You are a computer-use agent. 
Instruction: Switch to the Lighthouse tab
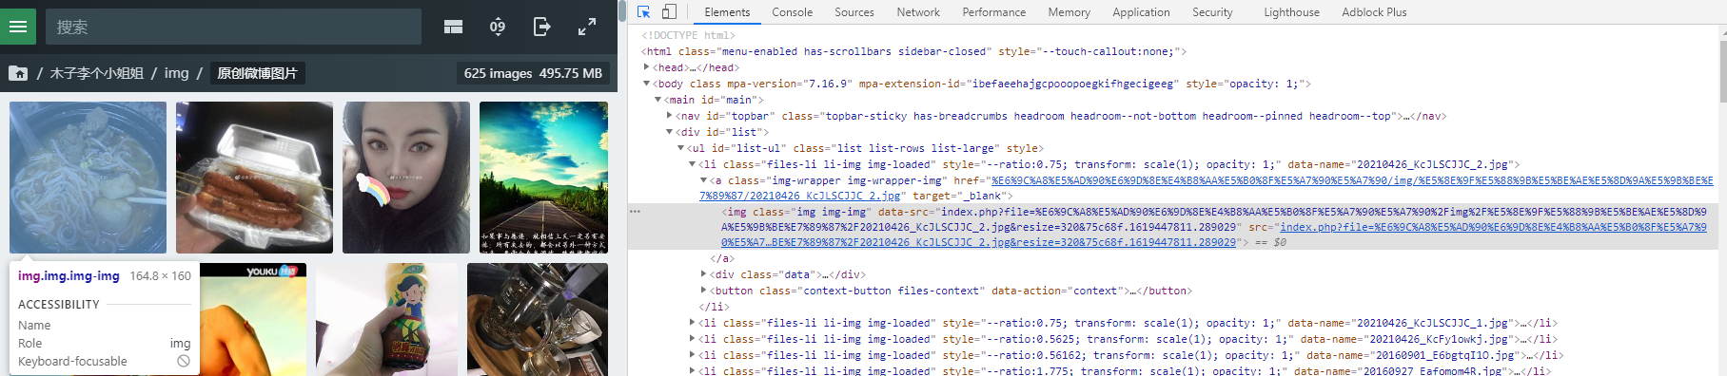point(1291,12)
